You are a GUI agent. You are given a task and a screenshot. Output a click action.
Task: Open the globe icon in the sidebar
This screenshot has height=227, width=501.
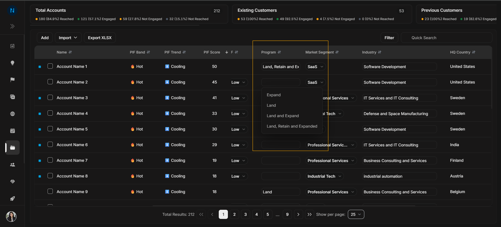point(12,114)
